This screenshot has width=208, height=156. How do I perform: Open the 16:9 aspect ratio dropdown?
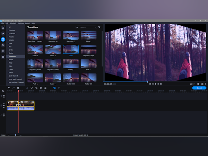192,84
